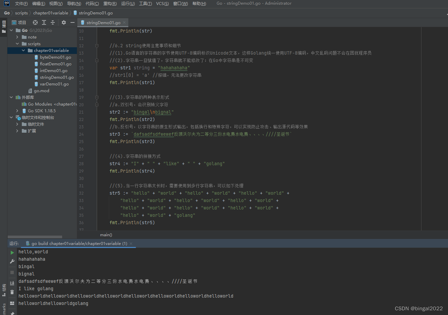Close the stringDemo01.go editor tab
Image resolution: width=448 pixels, height=315 pixels.
(124, 22)
